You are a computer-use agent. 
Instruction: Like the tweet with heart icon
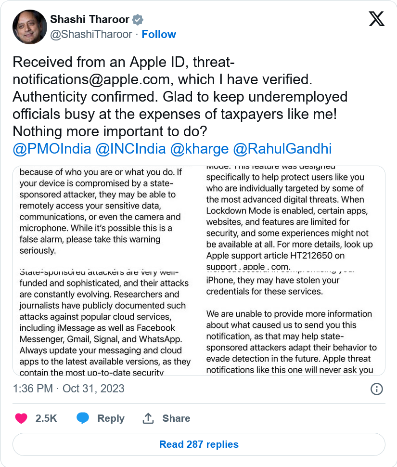(21, 418)
